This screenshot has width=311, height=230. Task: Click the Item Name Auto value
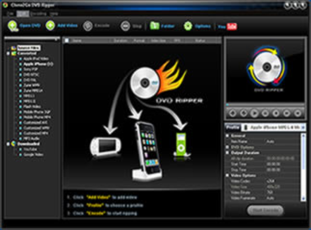click(x=270, y=142)
